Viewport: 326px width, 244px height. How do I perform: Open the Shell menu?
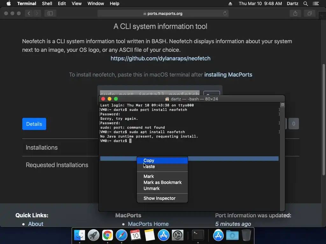click(x=47, y=3)
